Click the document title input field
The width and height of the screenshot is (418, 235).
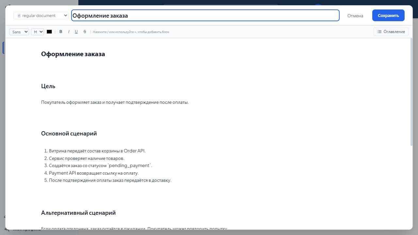[205, 15]
